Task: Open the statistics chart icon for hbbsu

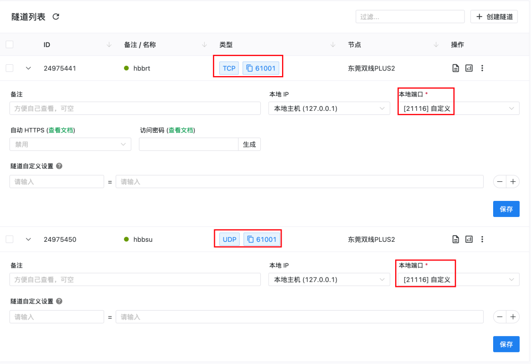Action: [x=469, y=239]
